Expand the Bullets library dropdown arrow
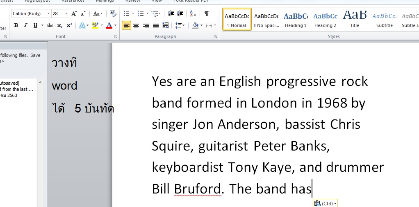419x207 pixels. coord(133,13)
